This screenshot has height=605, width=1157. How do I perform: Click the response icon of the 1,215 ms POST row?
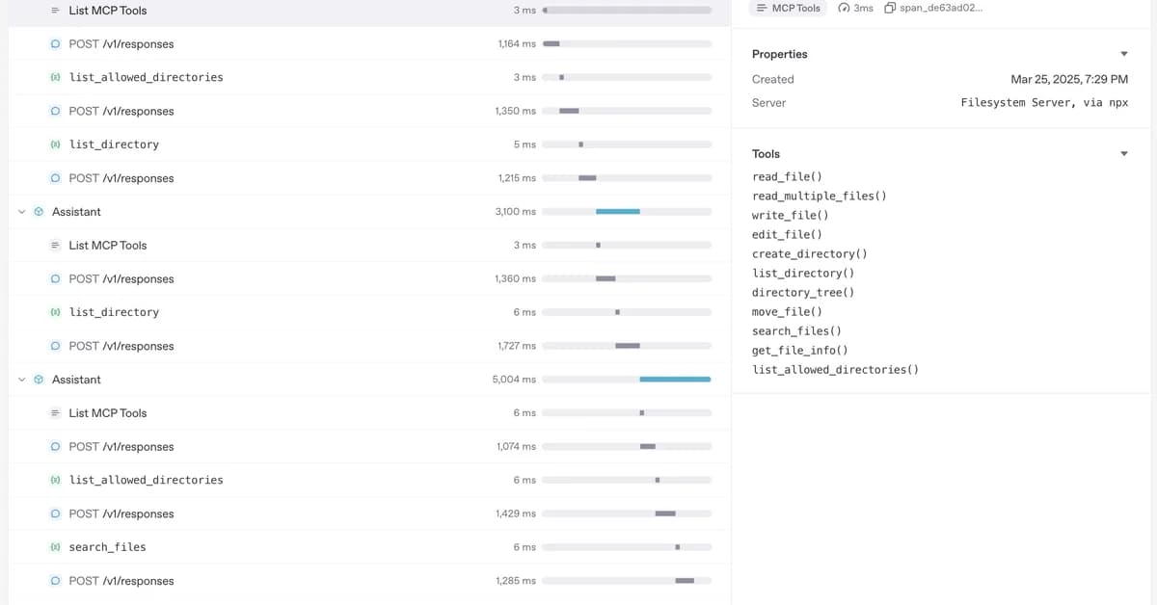(56, 178)
